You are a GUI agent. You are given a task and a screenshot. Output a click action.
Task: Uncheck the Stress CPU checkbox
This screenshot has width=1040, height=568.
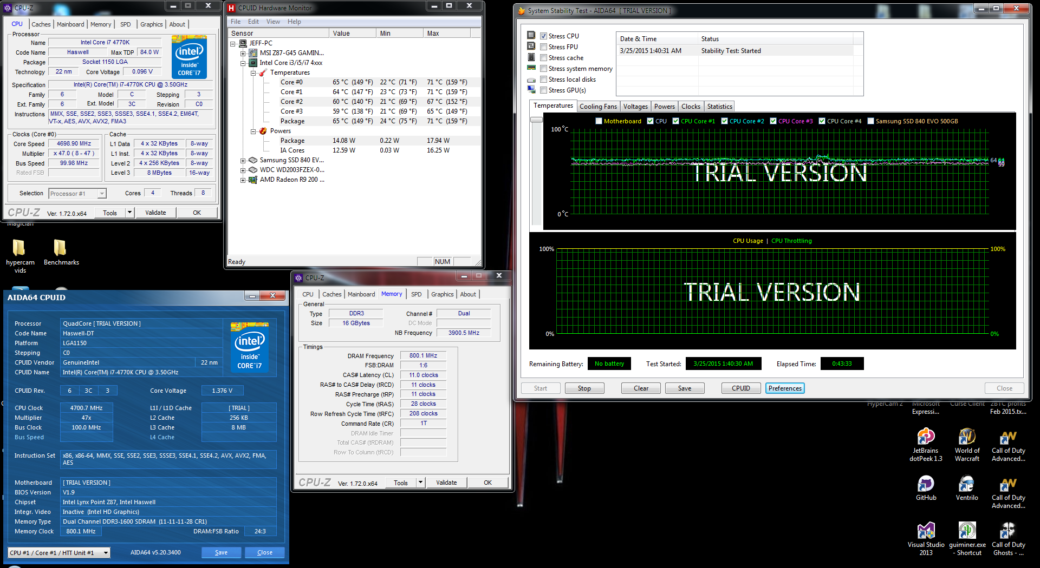click(x=543, y=36)
